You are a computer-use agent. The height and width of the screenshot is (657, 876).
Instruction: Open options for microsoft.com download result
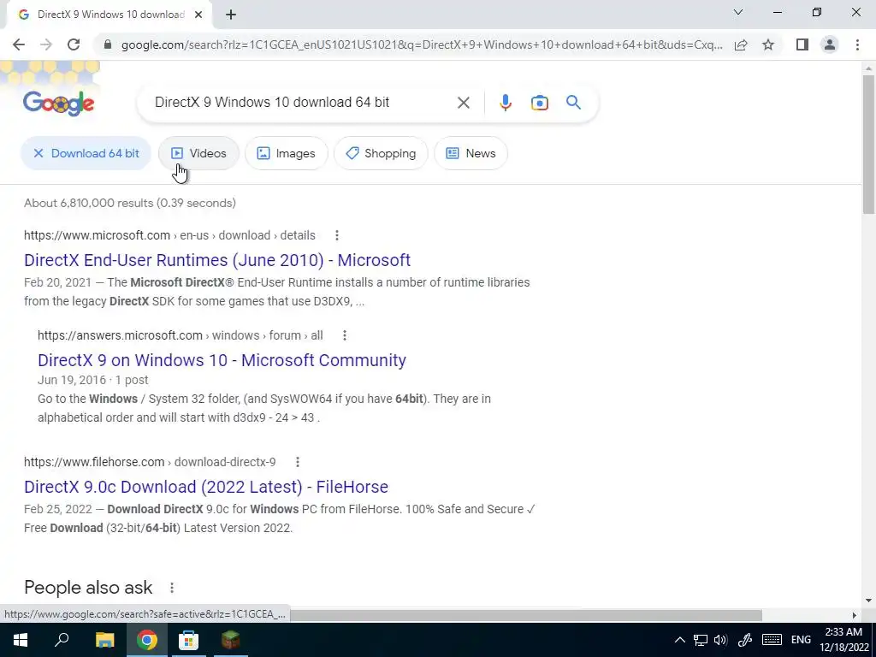coord(336,235)
